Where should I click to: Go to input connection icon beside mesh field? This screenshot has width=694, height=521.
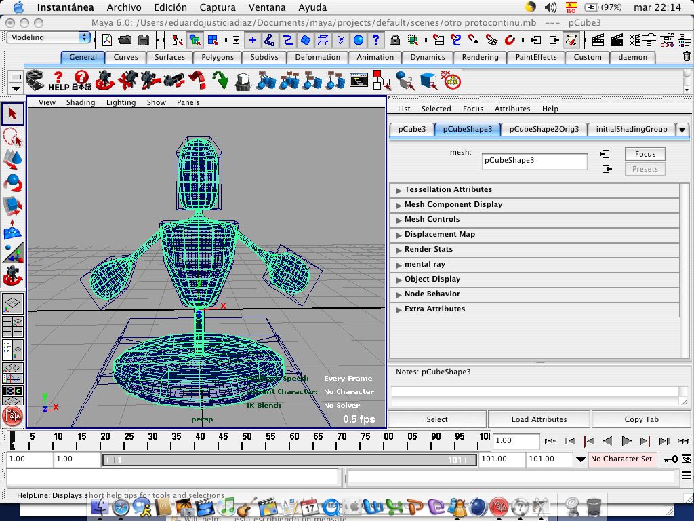click(x=605, y=154)
